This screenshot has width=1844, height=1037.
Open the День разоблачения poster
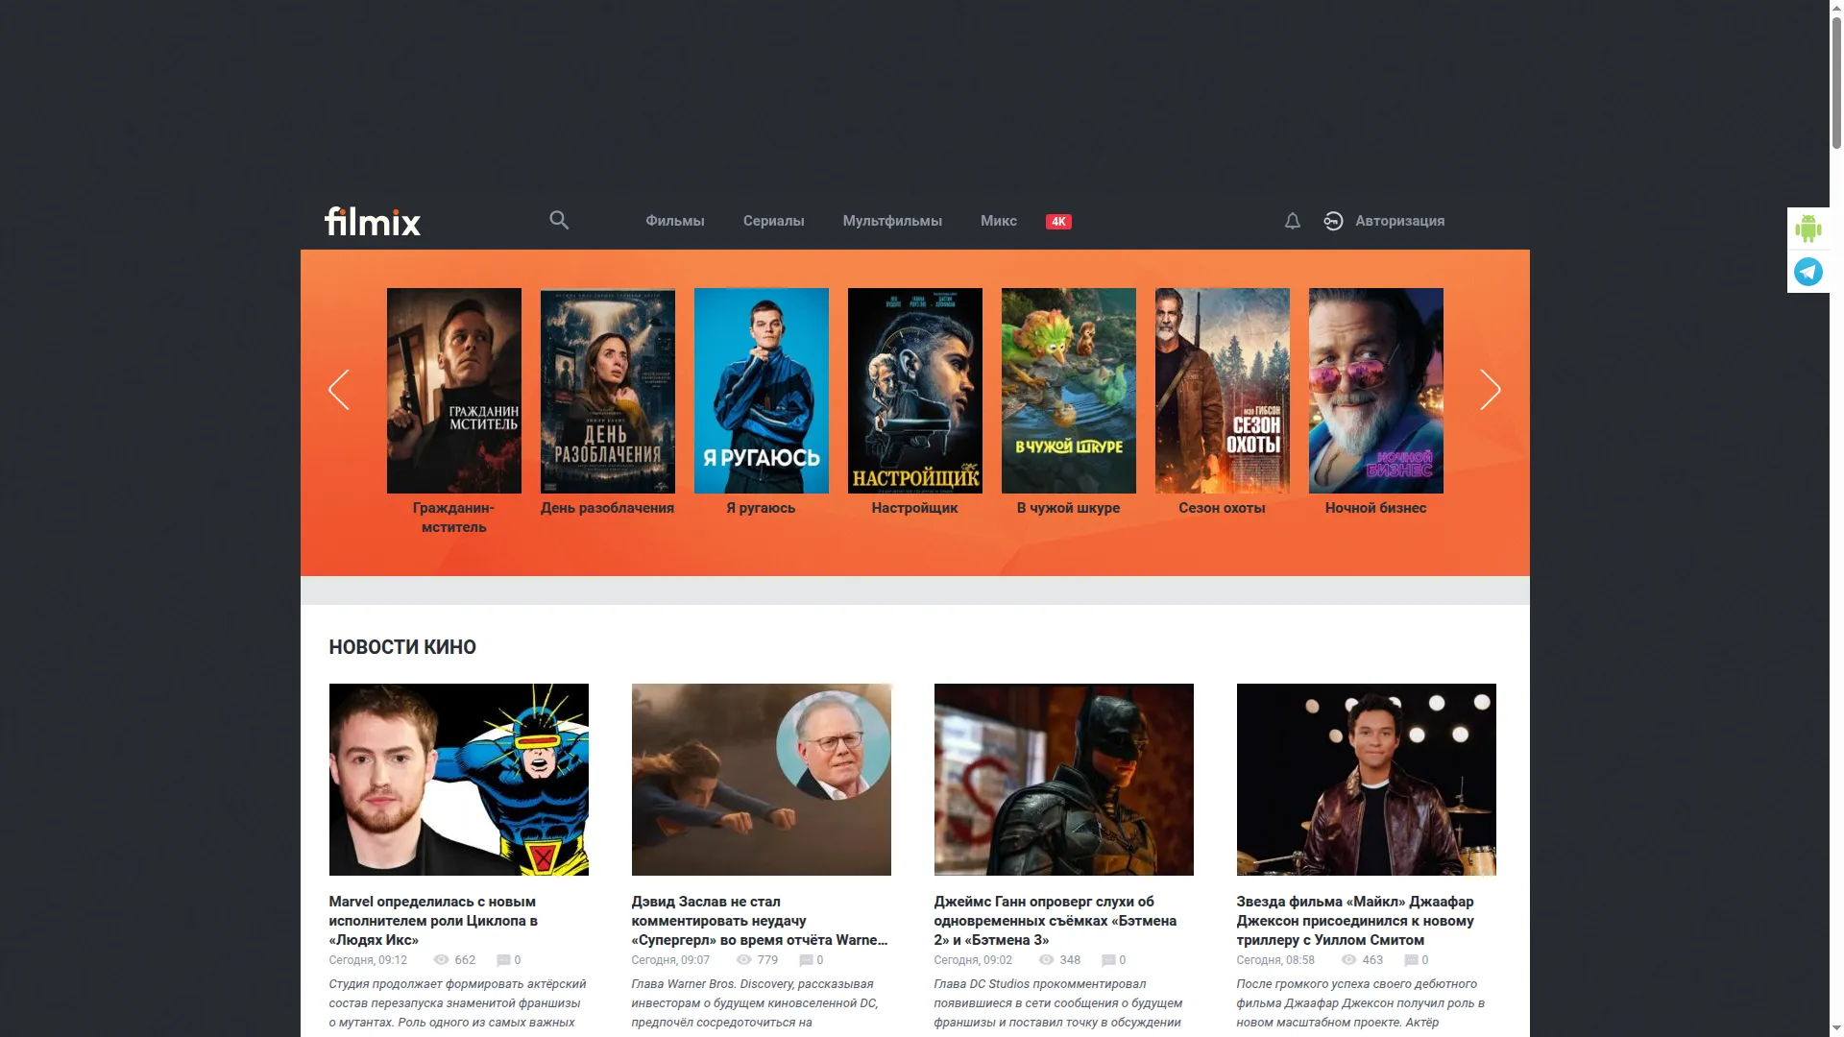coord(608,391)
